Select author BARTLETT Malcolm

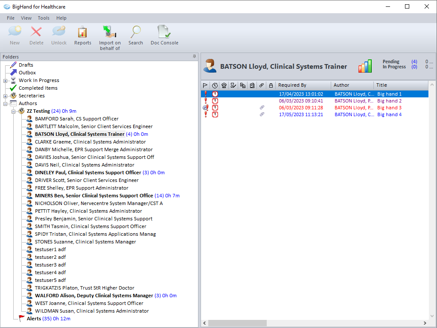tap(93, 126)
